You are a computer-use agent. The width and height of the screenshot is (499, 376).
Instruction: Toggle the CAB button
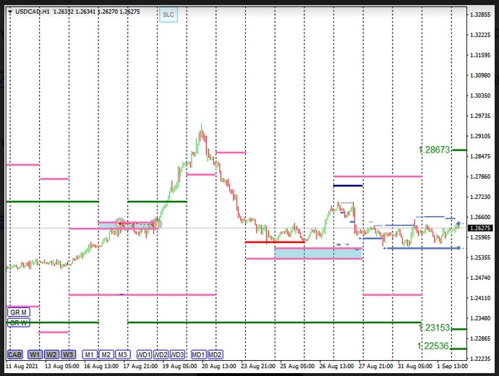point(14,355)
